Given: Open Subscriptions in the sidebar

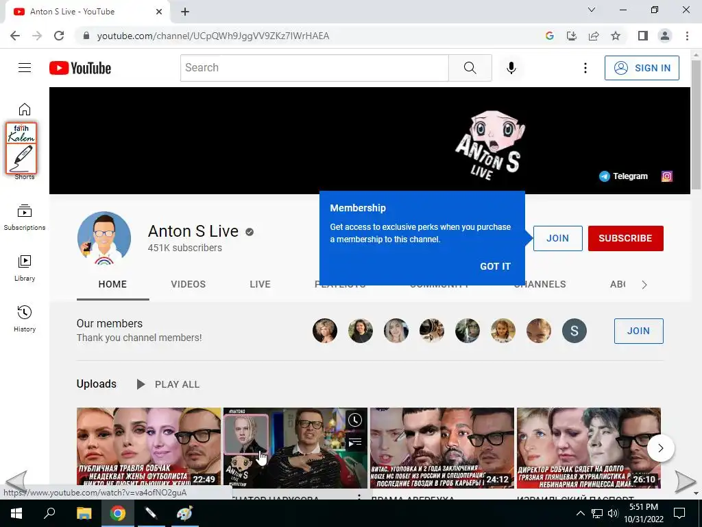Looking at the screenshot, I should (25, 218).
